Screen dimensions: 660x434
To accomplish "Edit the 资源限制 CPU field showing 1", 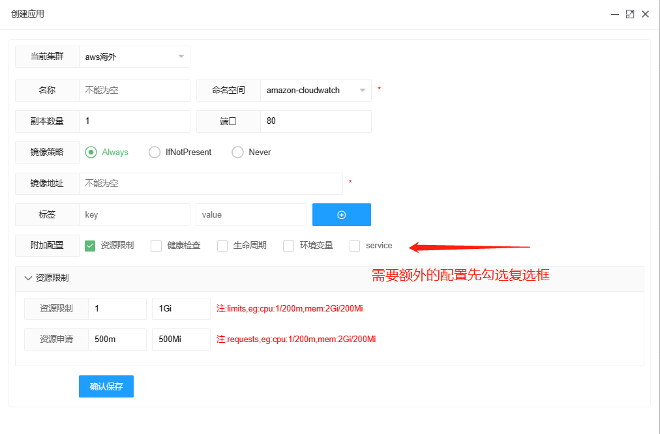I will click(117, 309).
